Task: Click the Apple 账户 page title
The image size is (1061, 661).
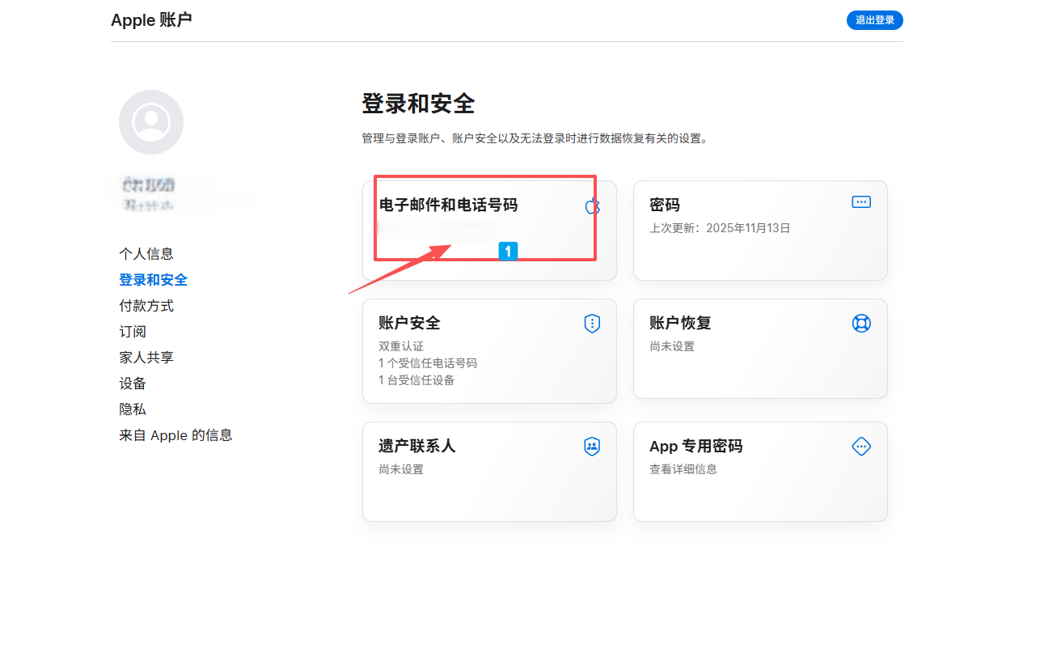Action: 151,20
